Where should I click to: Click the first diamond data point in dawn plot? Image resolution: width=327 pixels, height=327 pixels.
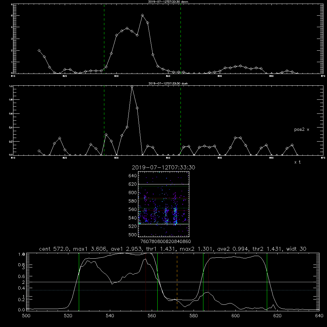[39, 50]
